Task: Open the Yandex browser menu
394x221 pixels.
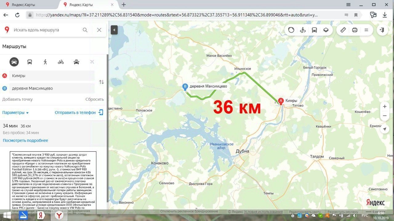Action: [348, 5]
